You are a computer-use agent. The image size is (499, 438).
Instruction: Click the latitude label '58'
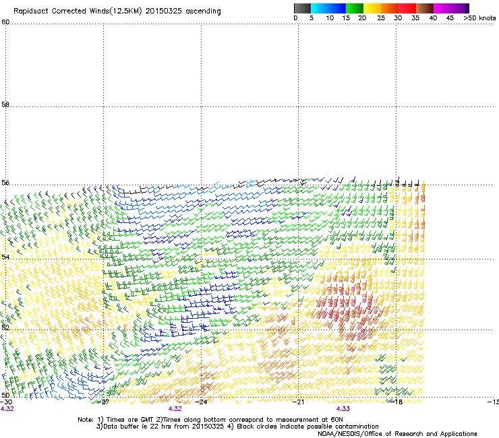pos(5,104)
